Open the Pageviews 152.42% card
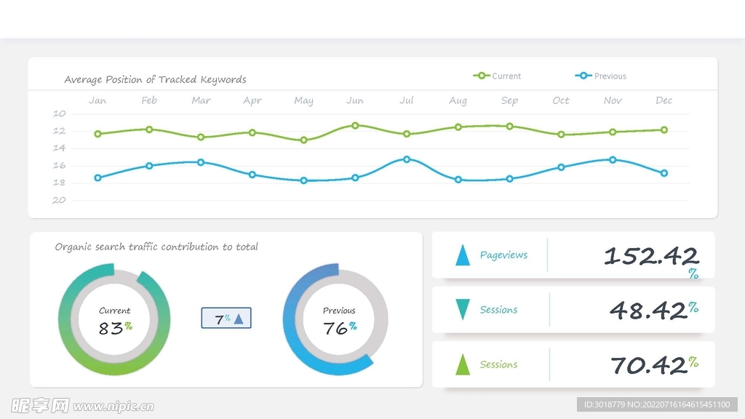The height and width of the screenshot is (419, 745). [573, 255]
